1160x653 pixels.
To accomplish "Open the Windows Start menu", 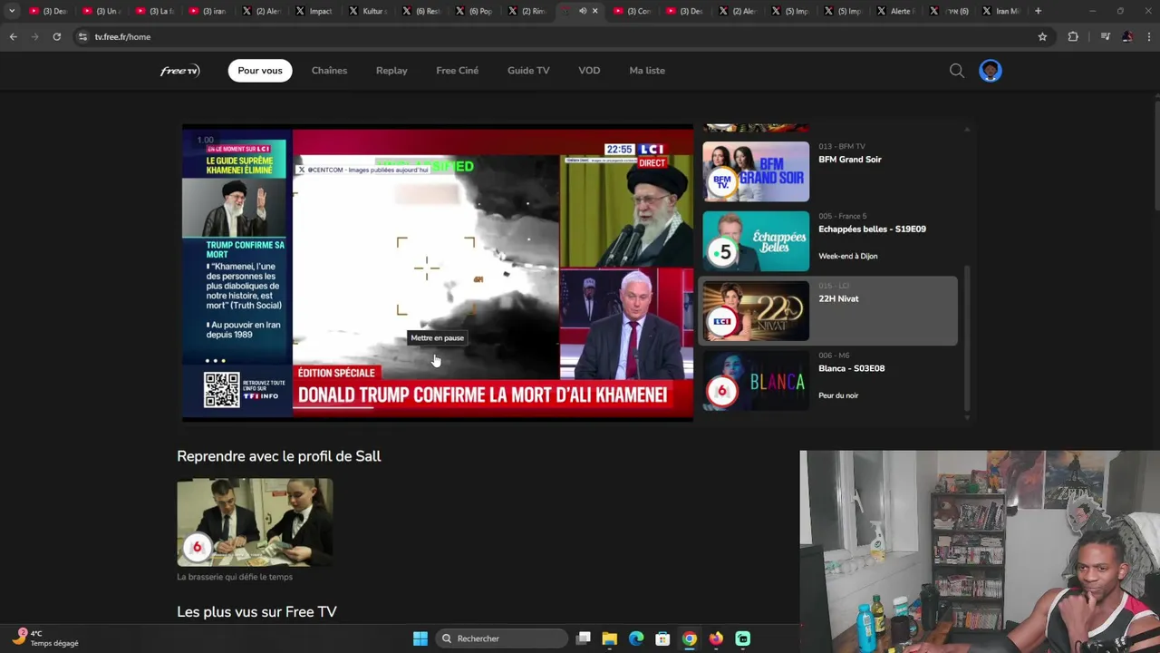I will (x=420, y=638).
